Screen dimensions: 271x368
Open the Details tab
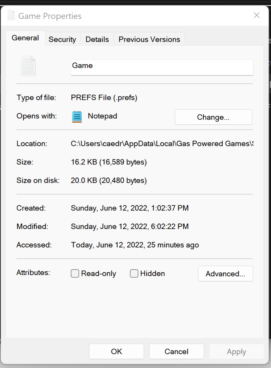[97, 39]
